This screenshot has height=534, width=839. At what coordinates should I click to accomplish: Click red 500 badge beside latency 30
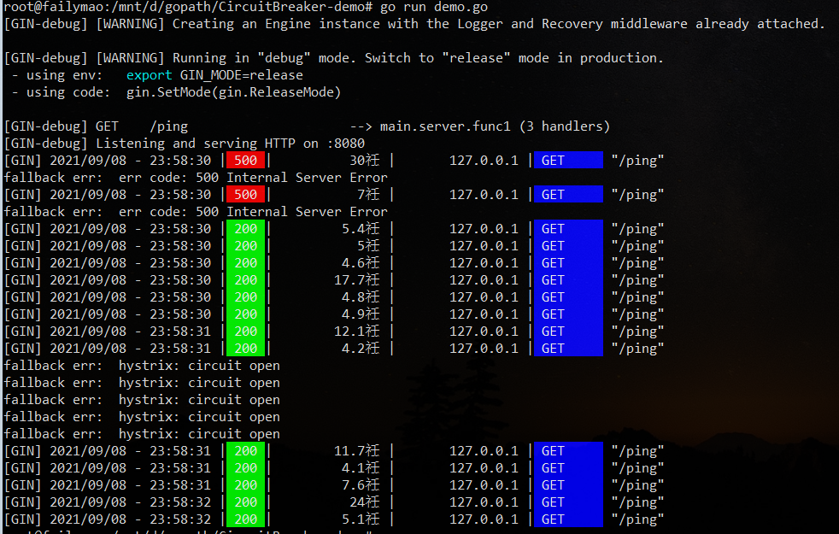(245, 161)
